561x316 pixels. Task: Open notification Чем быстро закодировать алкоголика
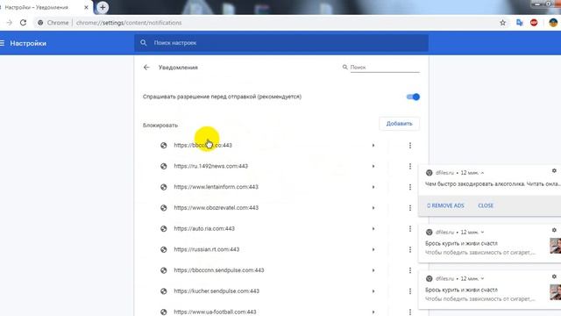493,183
